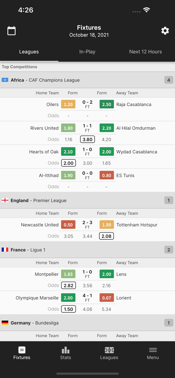Select the Fixtures icon in bottom navigation
The height and width of the screenshot is (378, 175).
[x=22, y=352]
